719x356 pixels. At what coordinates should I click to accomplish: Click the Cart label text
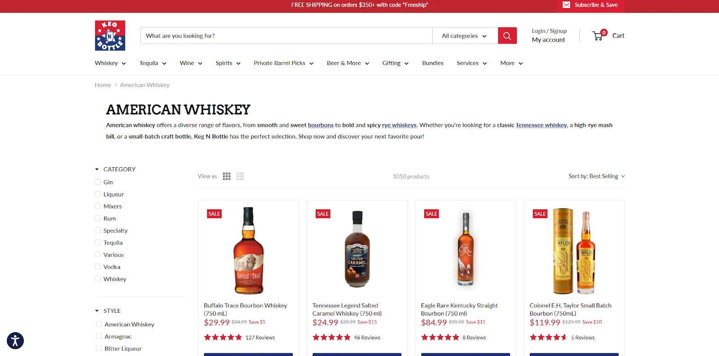(x=618, y=36)
